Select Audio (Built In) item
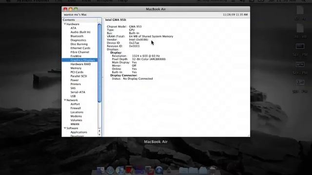This screenshot has height=175, width=312. tap(80, 32)
